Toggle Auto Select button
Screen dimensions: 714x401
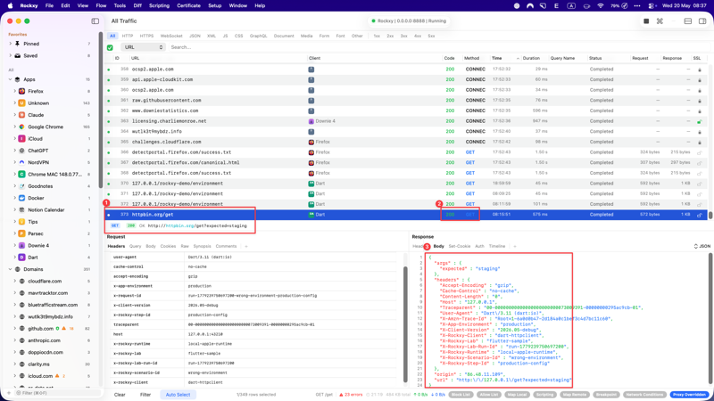178,395
